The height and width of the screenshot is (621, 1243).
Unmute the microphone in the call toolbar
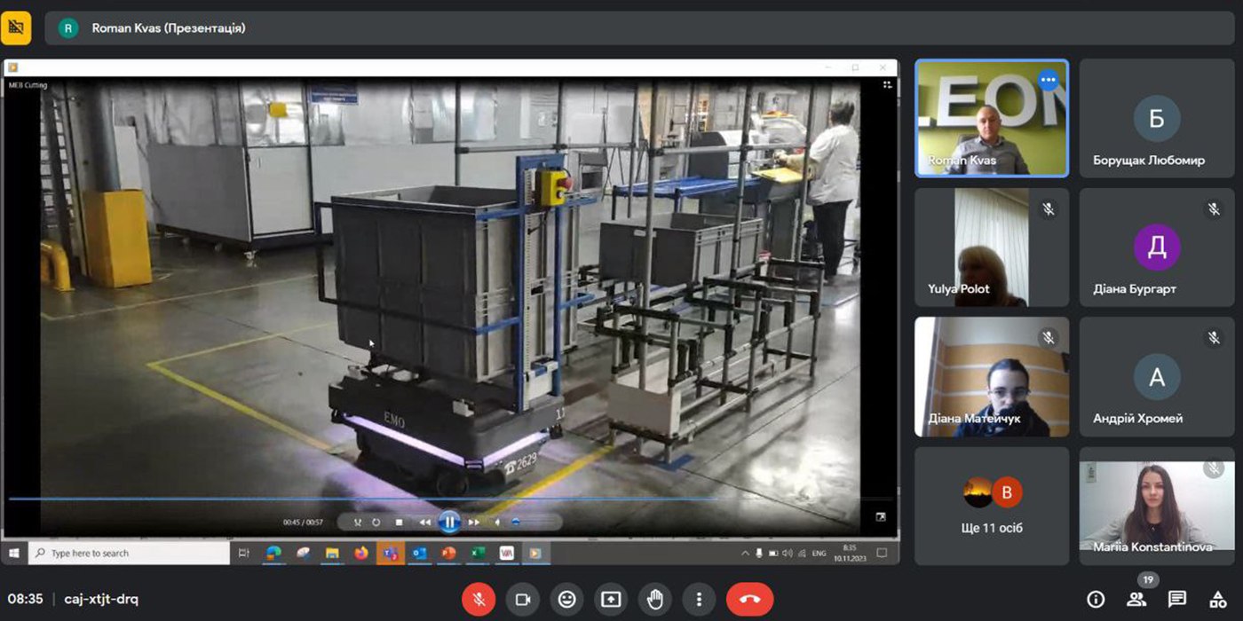(479, 600)
